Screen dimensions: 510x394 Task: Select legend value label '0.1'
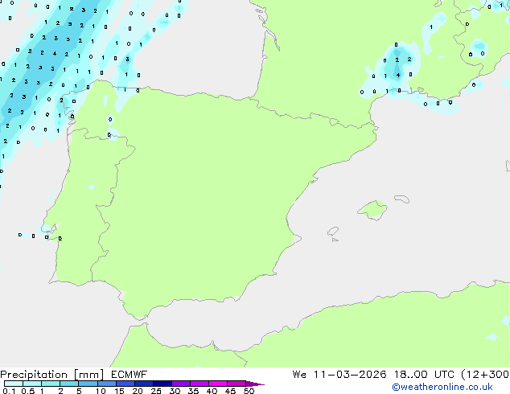(9, 391)
